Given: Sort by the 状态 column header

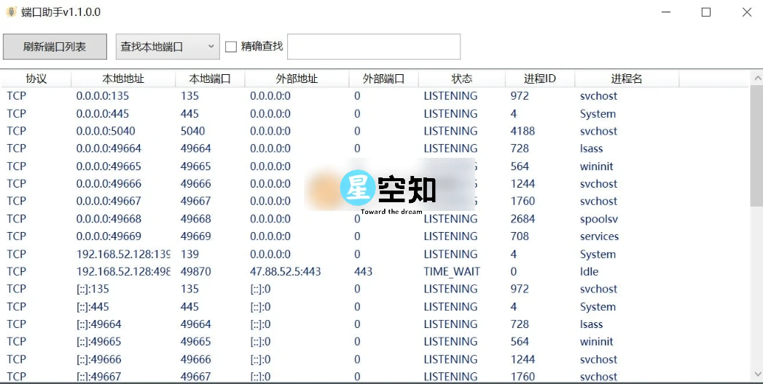Looking at the screenshot, I should 462,79.
